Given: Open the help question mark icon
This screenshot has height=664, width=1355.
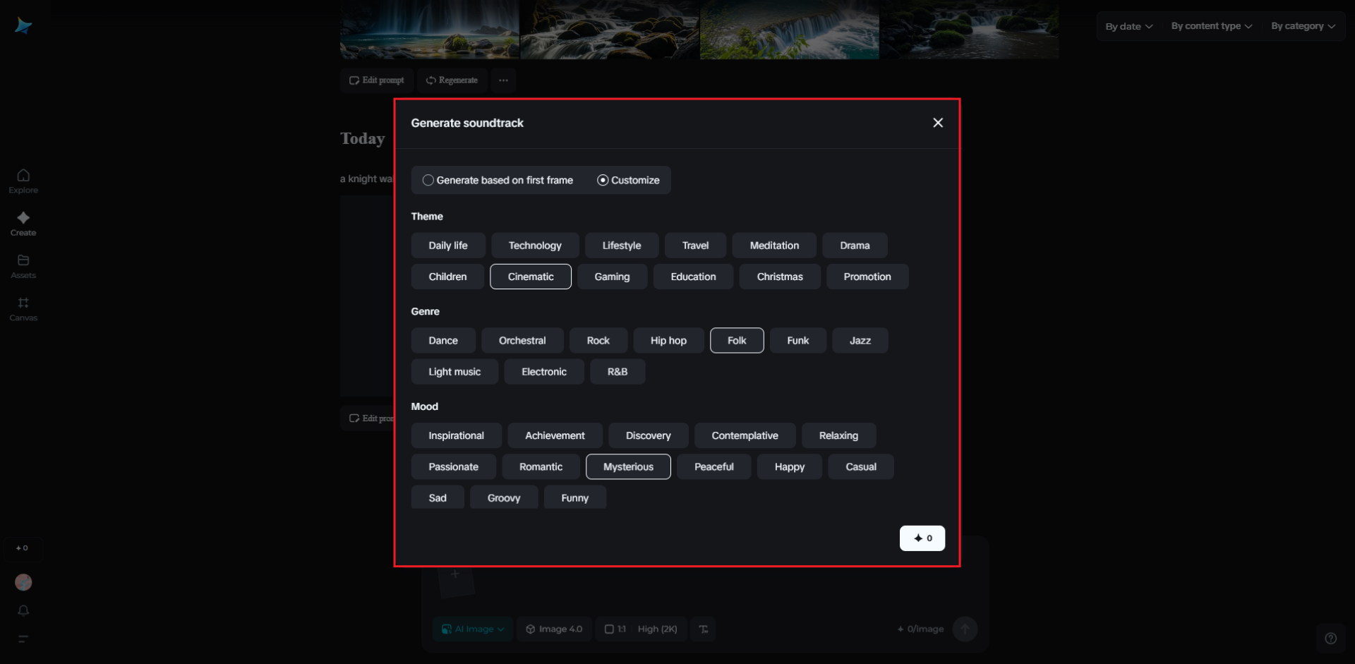Looking at the screenshot, I should coord(1330,639).
